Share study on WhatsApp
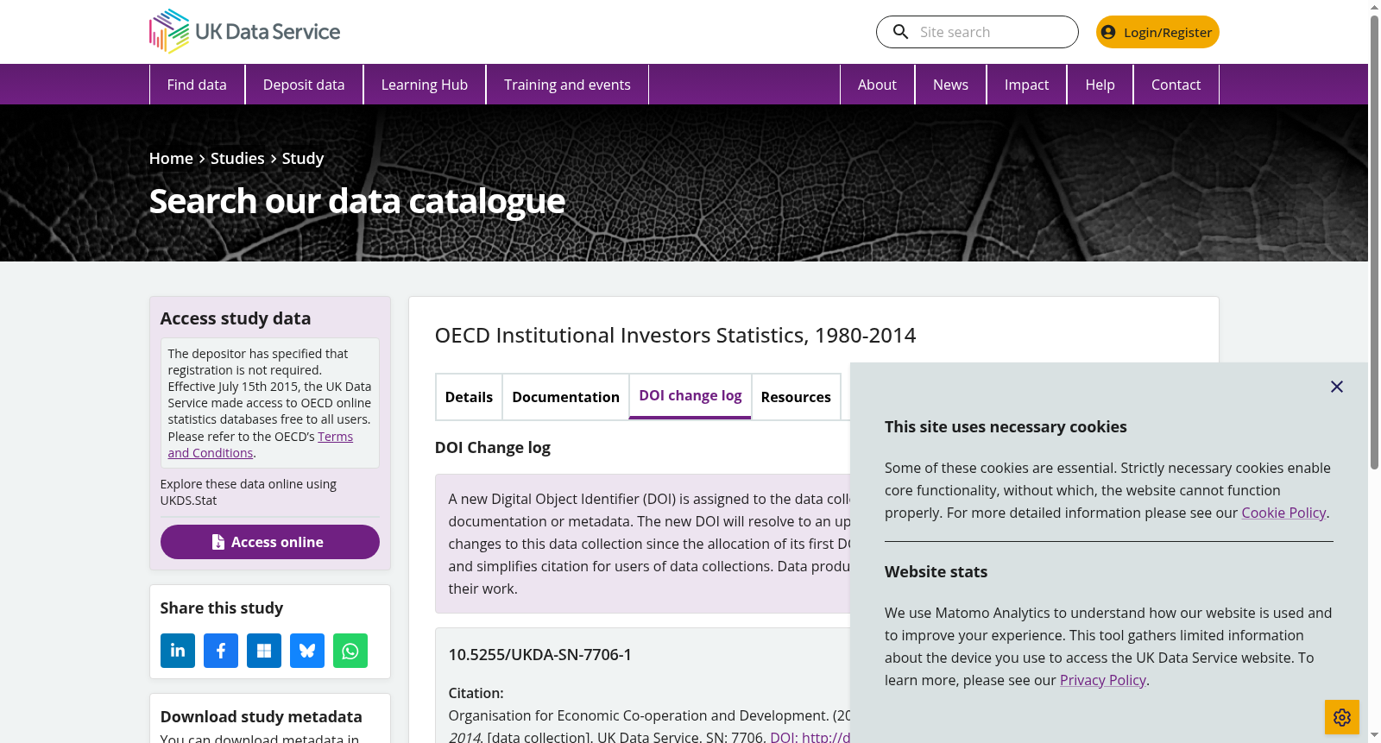The image size is (1381, 743). coord(350,651)
